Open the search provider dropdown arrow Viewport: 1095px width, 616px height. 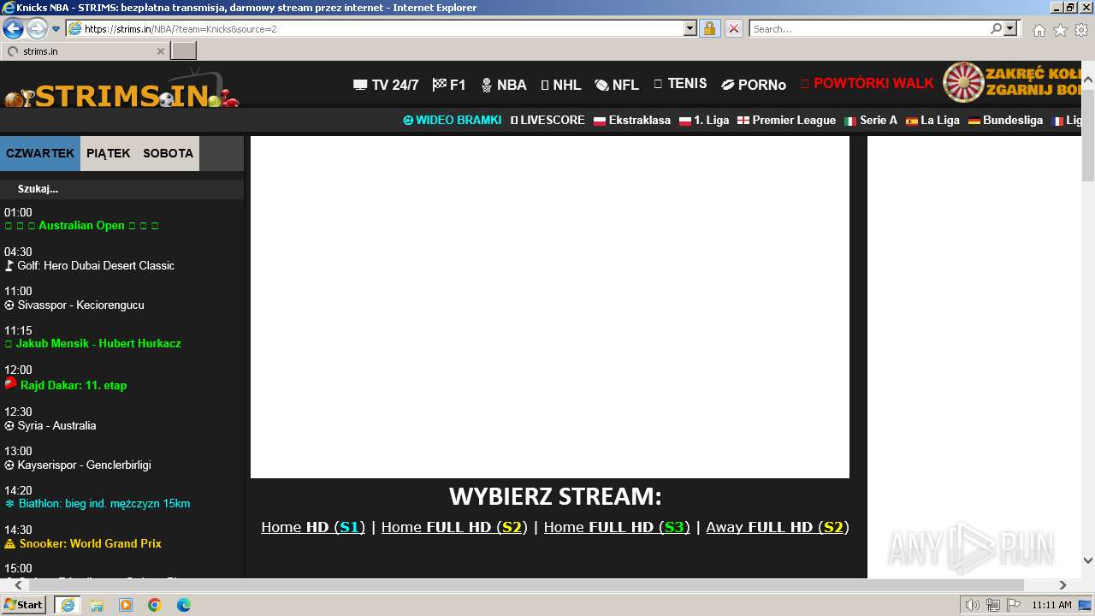coord(1011,28)
